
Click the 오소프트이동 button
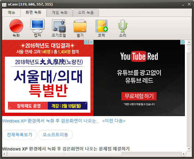pos(55,135)
